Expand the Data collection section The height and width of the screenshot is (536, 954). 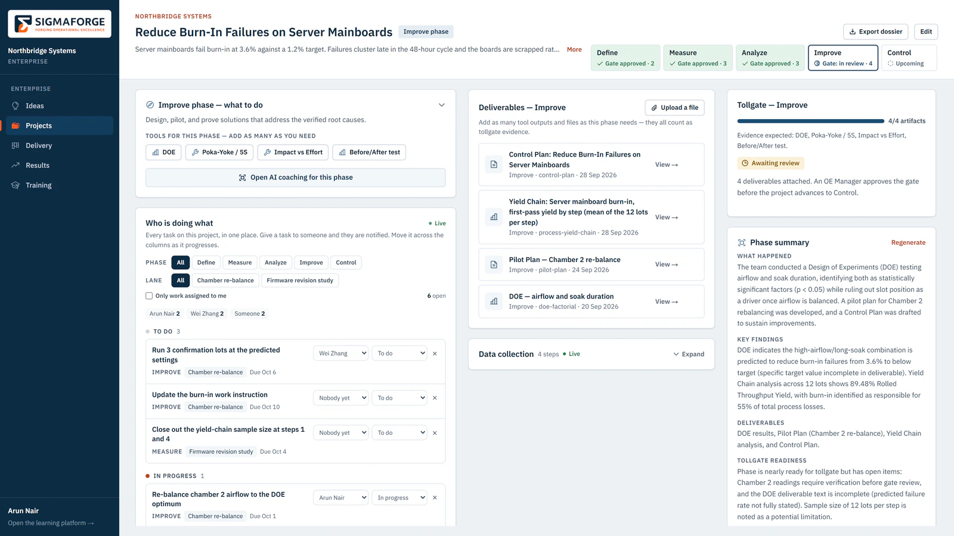click(x=689, y=354)
